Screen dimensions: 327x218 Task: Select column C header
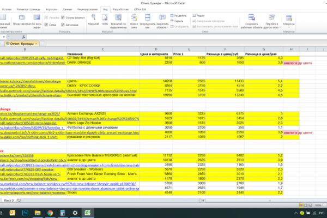click(103, 49)
